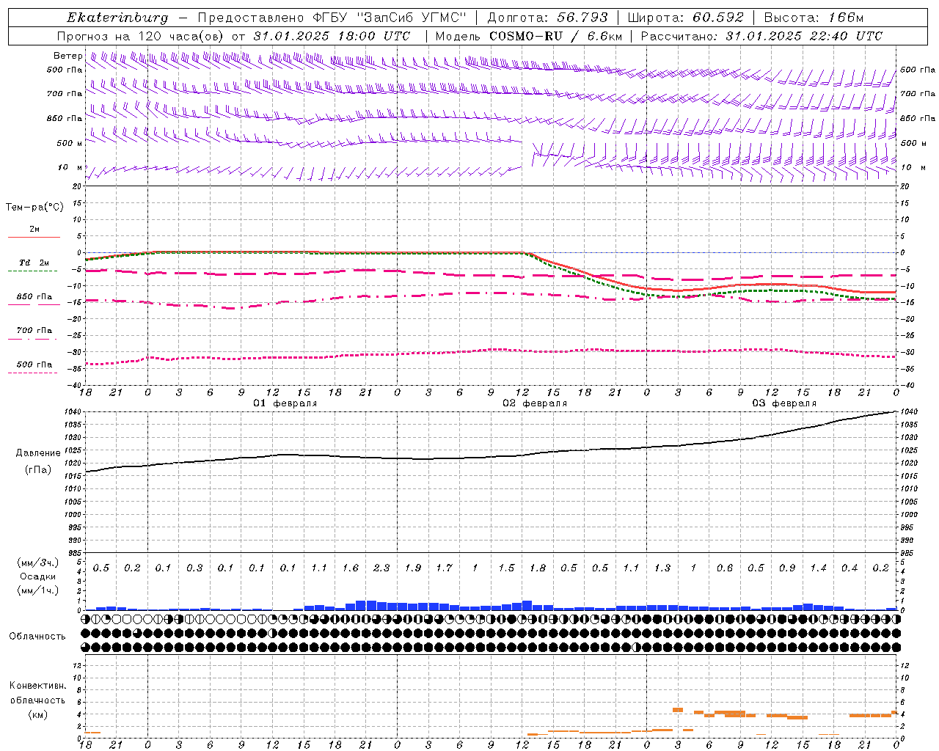Click the Конвективн. облачность label
Screen dimensions: 939x751
point(37,693)
